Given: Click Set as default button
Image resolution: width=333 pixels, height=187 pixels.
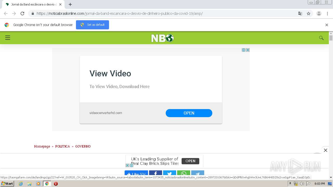Looking at the screenshot, I should [92, 25].
